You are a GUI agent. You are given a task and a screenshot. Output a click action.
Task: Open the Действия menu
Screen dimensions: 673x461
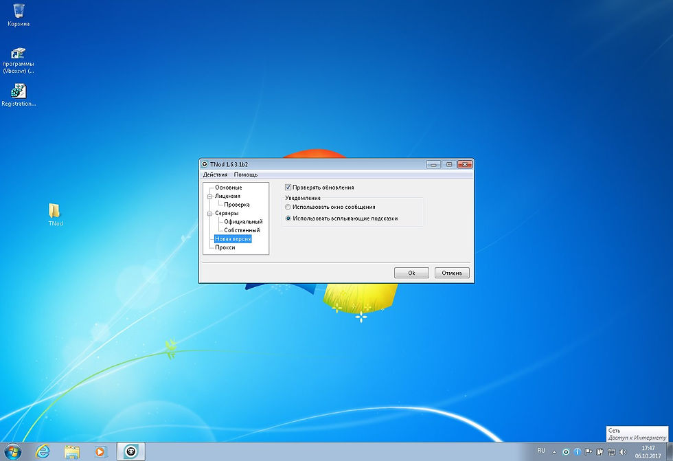click(215, 175)
